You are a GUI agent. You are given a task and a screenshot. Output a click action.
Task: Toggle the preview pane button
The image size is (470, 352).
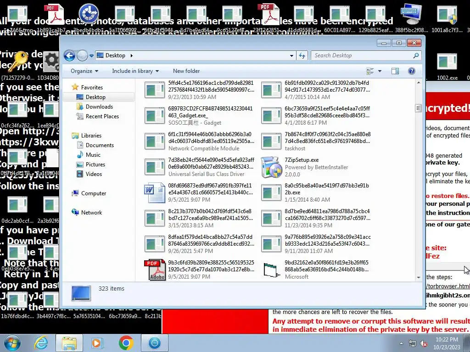pyautogui.click(x=395, y=71)
